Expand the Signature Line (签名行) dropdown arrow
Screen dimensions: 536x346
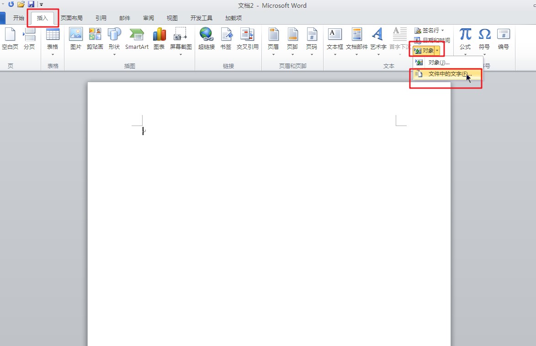click(443, 31)
